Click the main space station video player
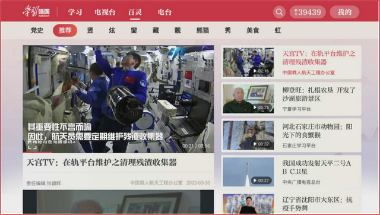The image size is (380, 215). click(x=118, y=99)
